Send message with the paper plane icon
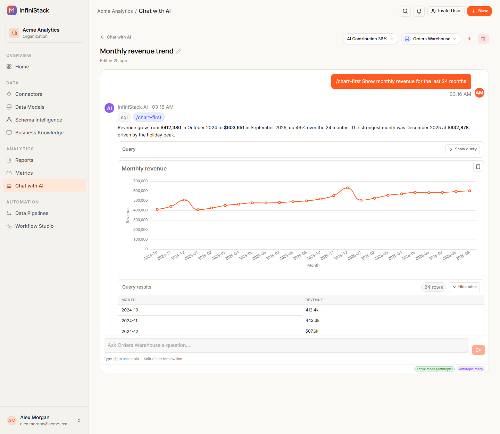Image resolution: width=500 pixels, height=434 pixels. 478,350
